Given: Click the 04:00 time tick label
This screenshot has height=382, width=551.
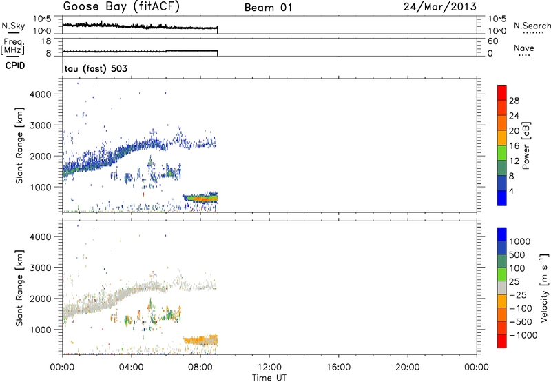Looking at the screenshot, I should pyautogui.click(x=132, y=368).
